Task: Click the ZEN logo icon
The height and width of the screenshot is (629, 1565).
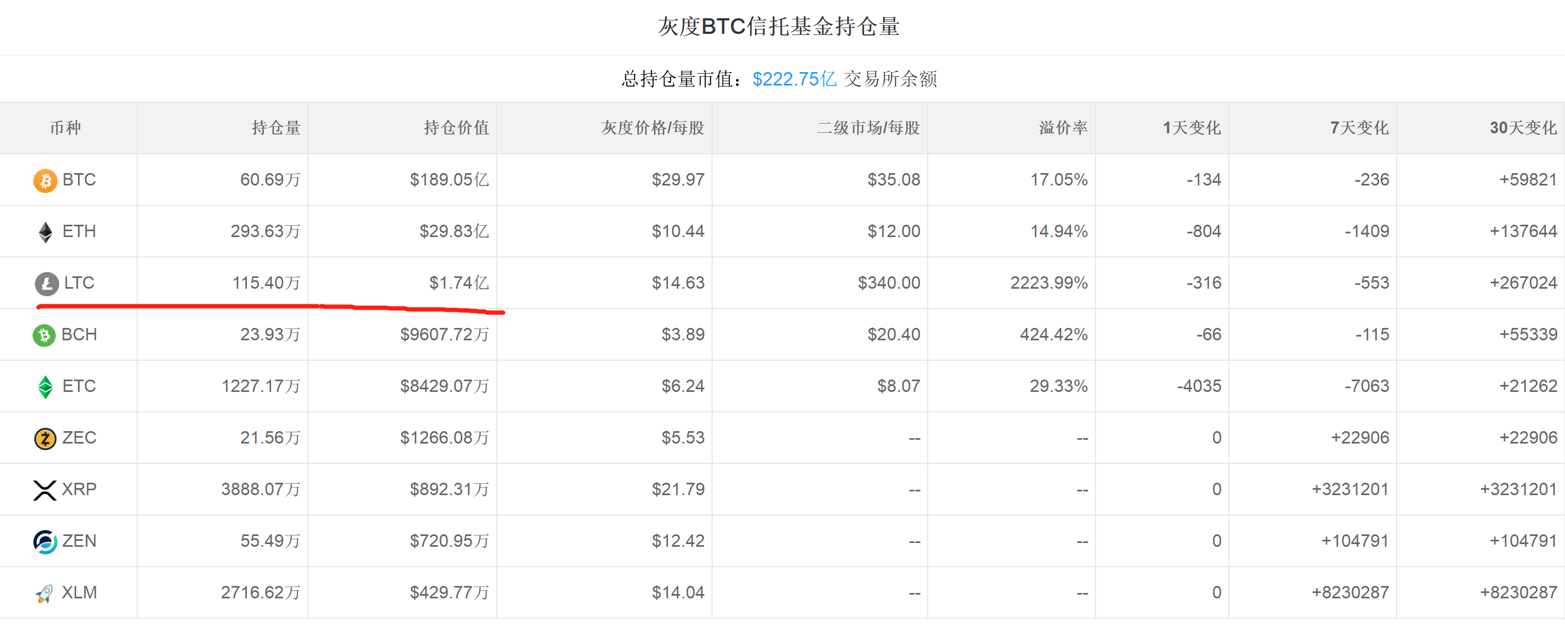Action: (x=45, y=541)
